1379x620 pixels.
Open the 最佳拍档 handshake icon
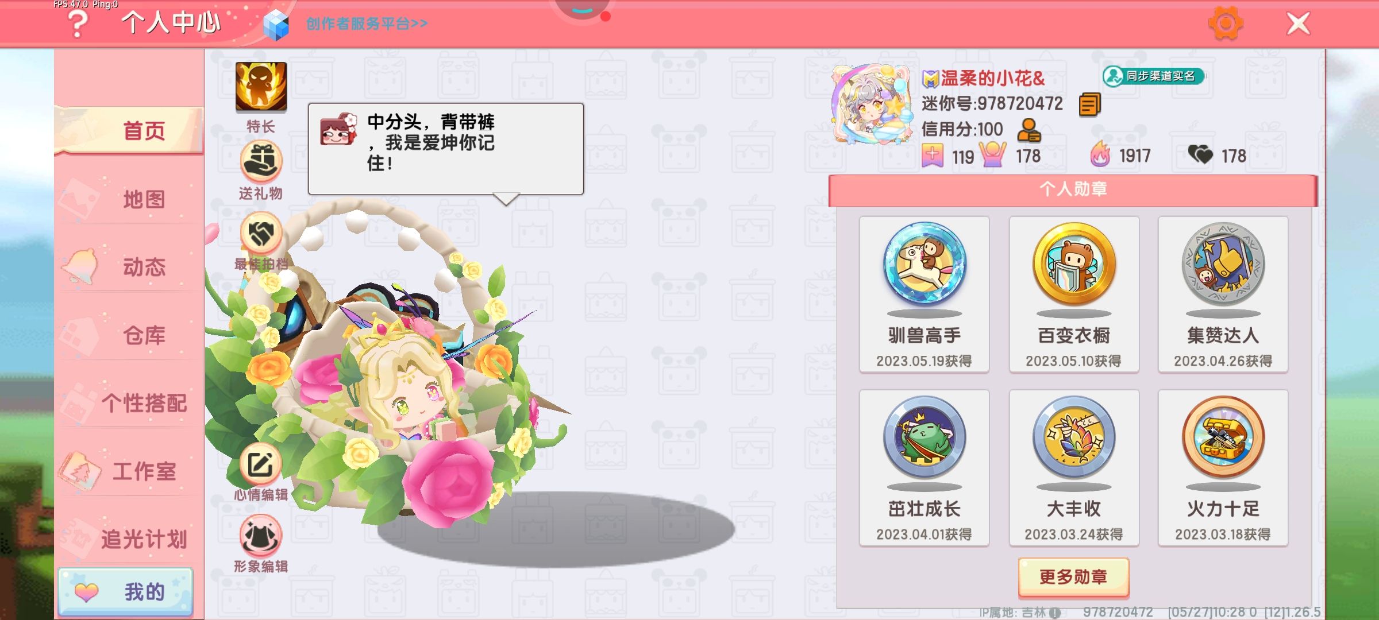click(x=261, y=233)
